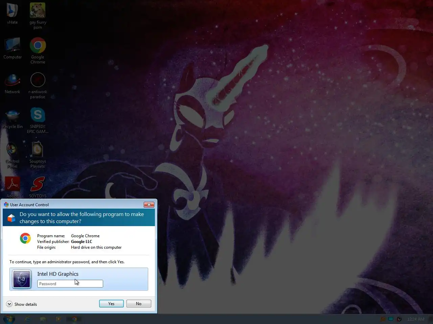
Task: Select the SNIPED!! EPIC GAM... Skype-style icon
Action: pyautogui.click(x=38, y=120)
